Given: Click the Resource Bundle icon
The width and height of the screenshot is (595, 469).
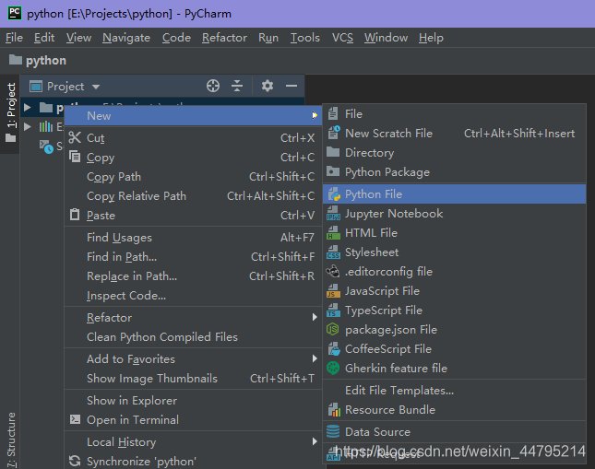Looking at the screenshot, I should [x=334, y=409].
